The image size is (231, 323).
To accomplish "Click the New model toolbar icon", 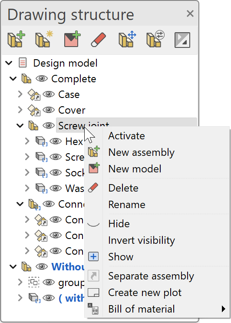I will pos(72,39).
